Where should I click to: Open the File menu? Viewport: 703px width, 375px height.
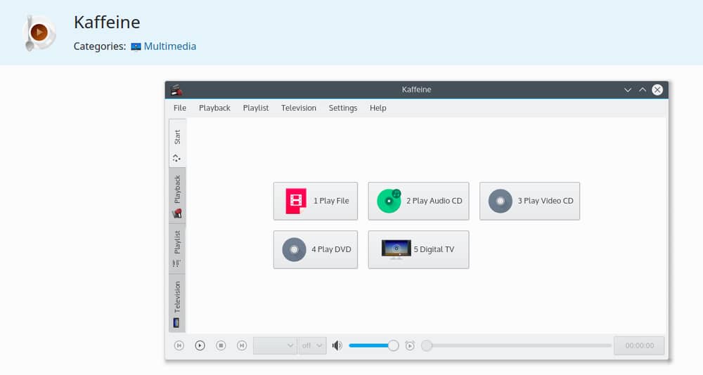point(180,108)
